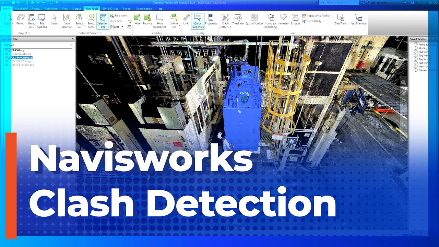This screenshot has height=247, width=439.
Task: Select CLASH.rcp in Selection Tree
Action: 18,50
